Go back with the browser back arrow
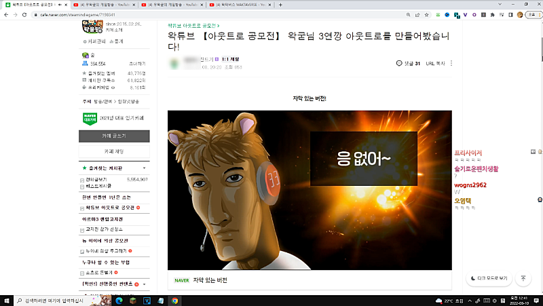 [x=6, y=15]
